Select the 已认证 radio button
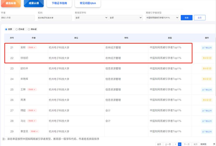The height and width of the screenshot is (146, 216). pyautogui.click(x=16, y=29)
